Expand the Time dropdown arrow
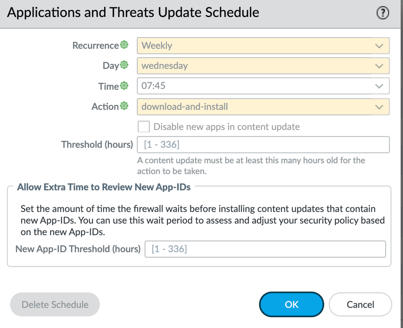Viewport: 403px width, 328px height. coord(379,86)
